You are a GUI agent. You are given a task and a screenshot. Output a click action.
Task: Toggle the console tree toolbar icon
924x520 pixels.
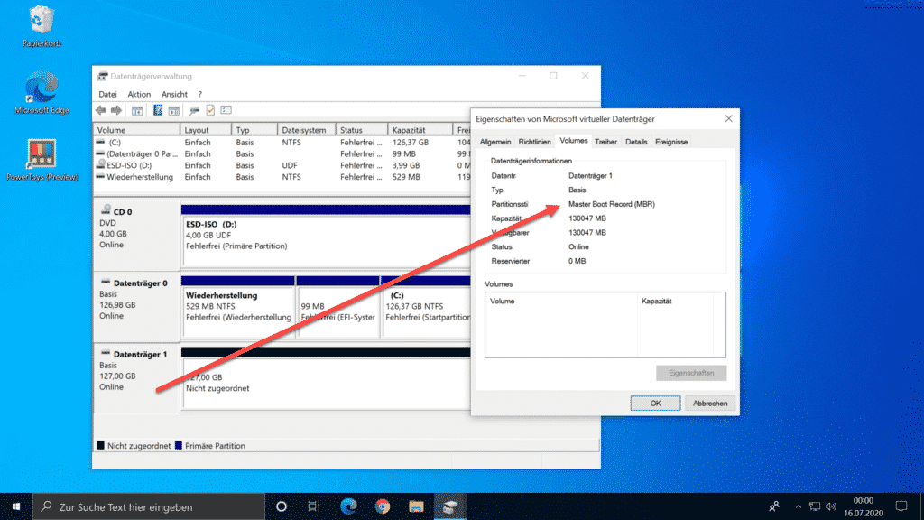(137, 110)
